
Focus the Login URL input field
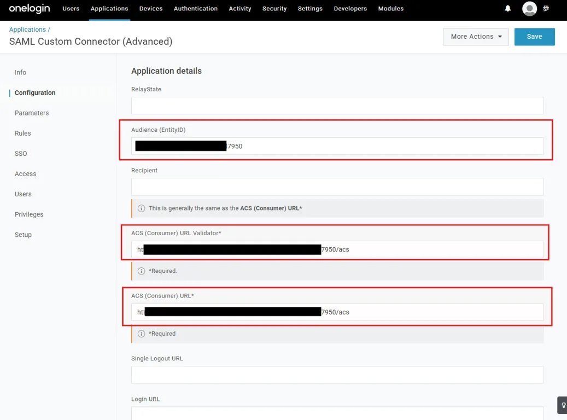(x=337, y=413)
